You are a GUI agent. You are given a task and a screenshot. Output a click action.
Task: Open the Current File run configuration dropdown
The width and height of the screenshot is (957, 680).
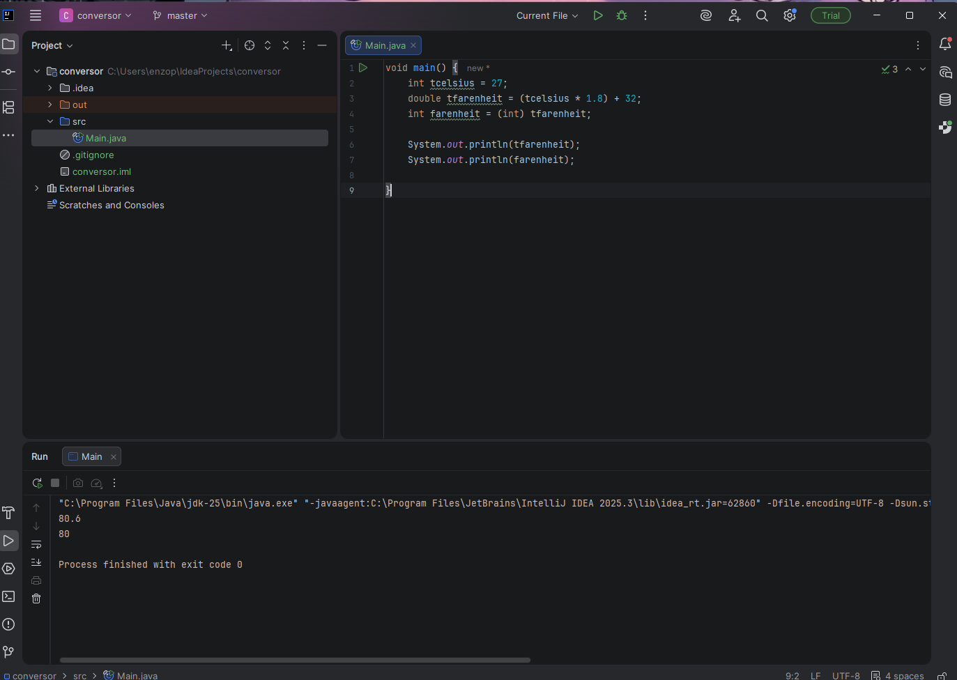(547, 15)
